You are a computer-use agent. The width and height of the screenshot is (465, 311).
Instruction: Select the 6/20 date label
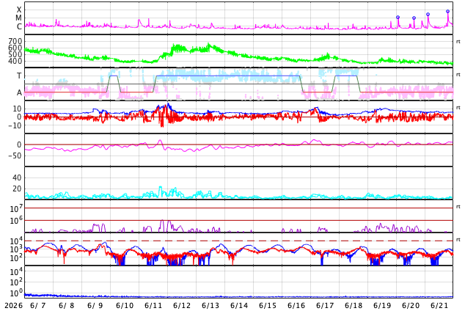(x=411, y=305)
